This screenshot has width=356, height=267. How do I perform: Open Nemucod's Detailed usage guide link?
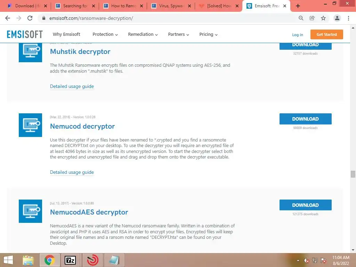[72, 172]
